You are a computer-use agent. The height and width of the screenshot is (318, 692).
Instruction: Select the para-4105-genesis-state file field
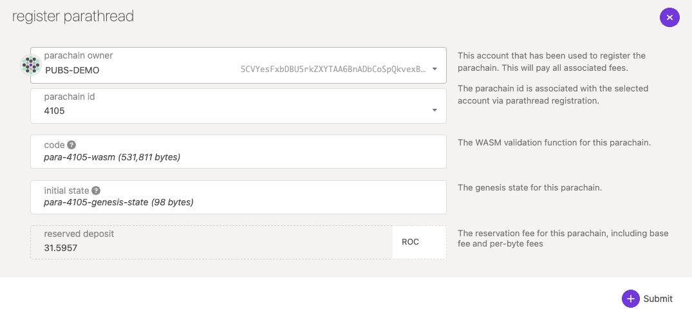pos(238,202)
